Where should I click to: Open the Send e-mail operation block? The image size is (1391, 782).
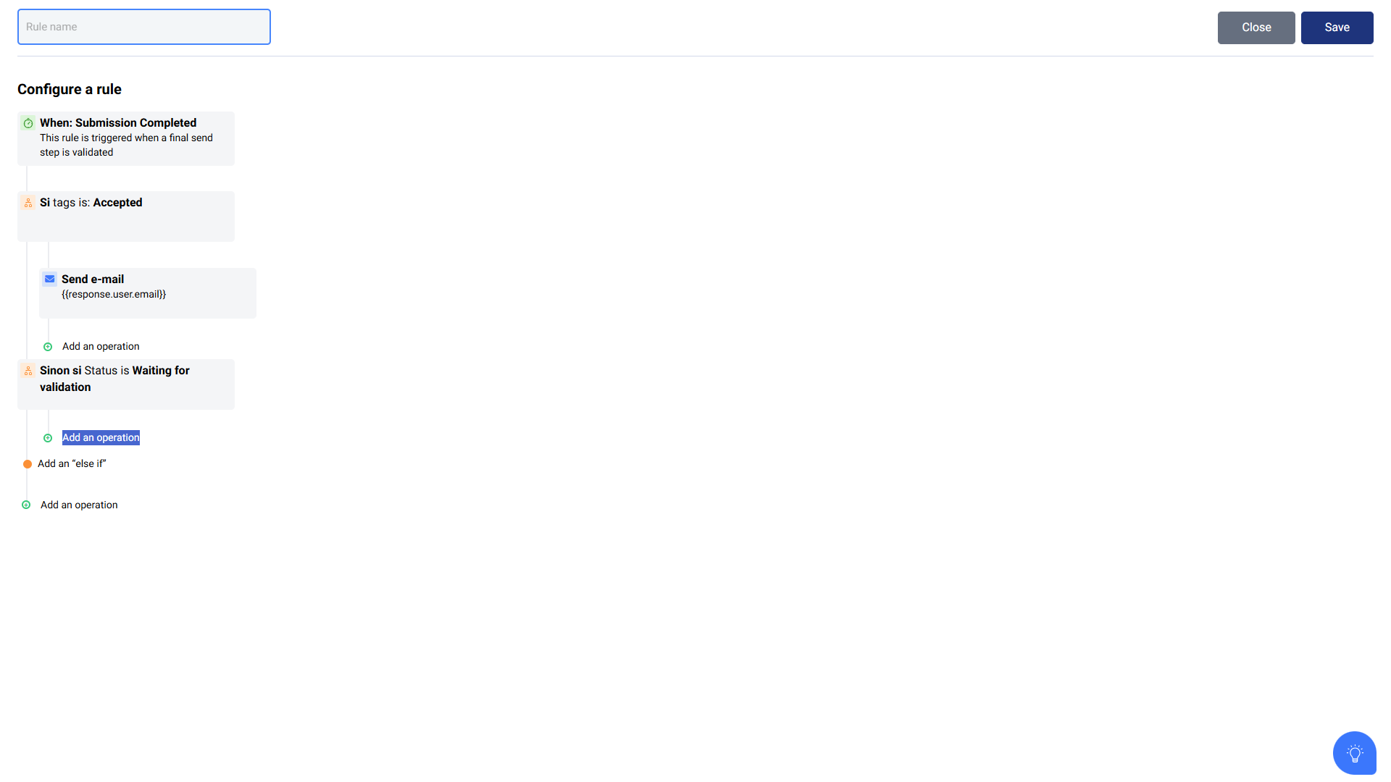pos(148,293)
